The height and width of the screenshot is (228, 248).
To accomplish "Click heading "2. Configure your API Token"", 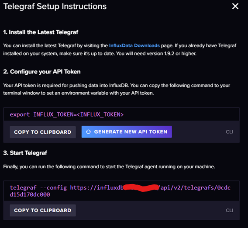I will [42, 72].
